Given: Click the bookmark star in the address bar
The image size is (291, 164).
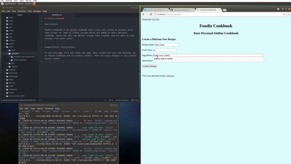Looking at the screenshot, I should click(x=284, y=14).
